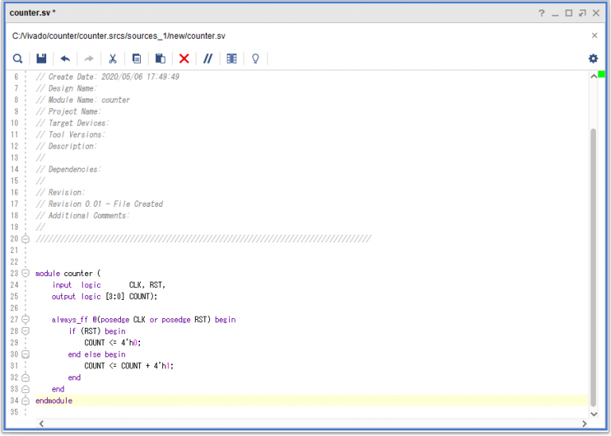Copy the selected text

coord(137,59)
